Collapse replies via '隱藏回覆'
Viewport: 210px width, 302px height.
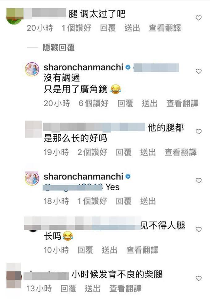point(59,47)
